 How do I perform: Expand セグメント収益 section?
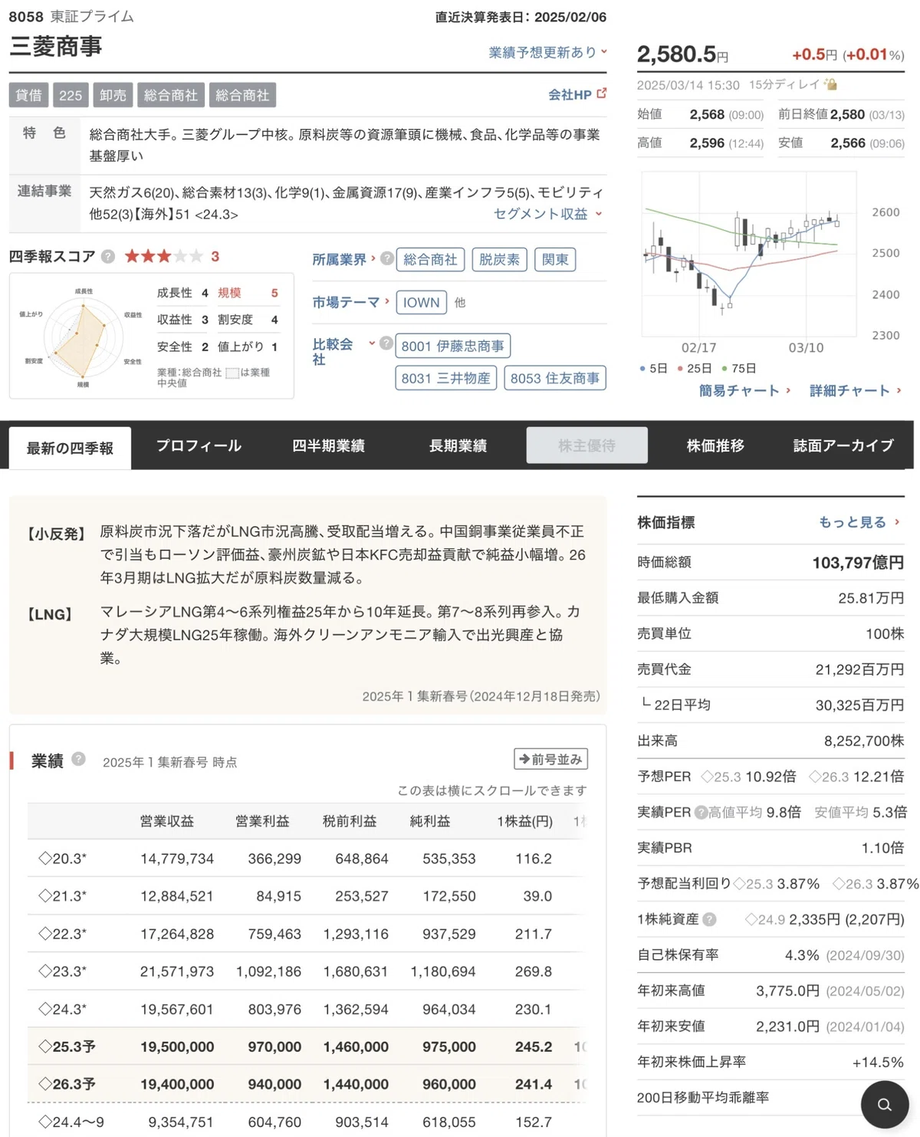click(x=547, y=214)
